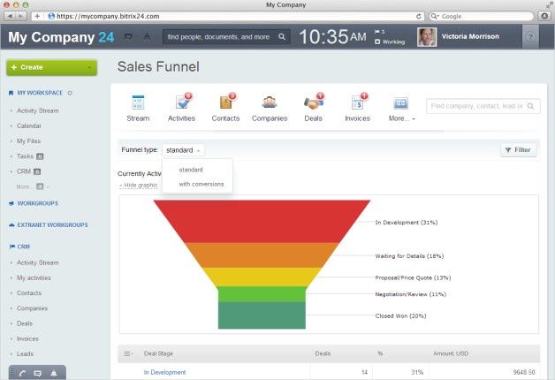Click red In Development funnel segment
Viewport: 555px width, 380px height.
tap(262, 222)
